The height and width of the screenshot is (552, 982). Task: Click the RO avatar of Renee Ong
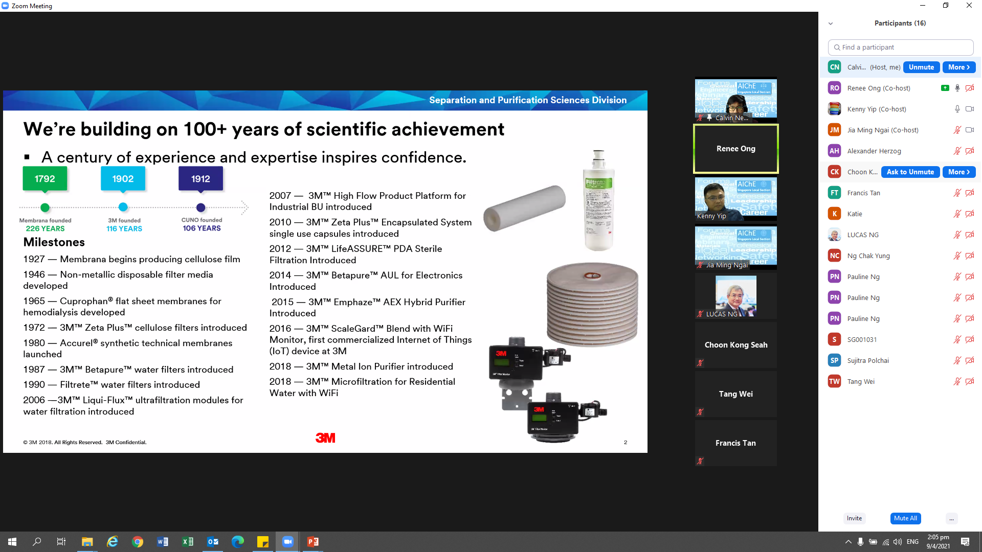point(834,88)
